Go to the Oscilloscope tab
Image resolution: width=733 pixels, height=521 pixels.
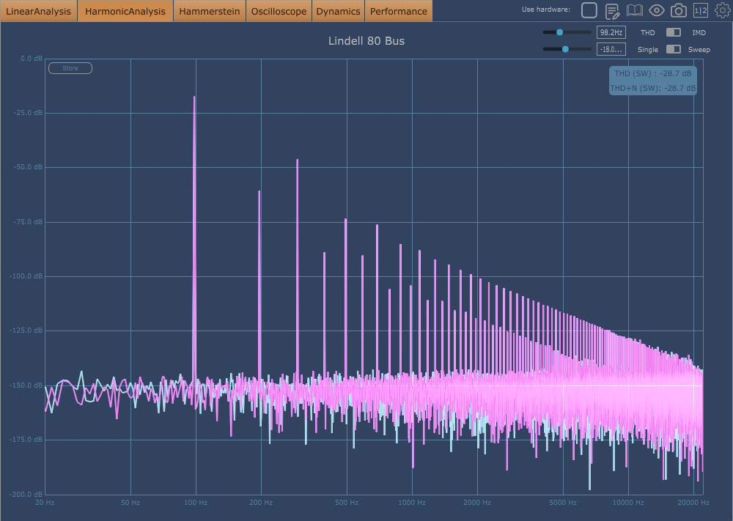(279, 11)
